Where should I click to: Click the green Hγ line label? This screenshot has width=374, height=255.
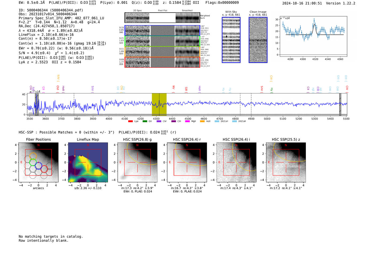[272, 90]
